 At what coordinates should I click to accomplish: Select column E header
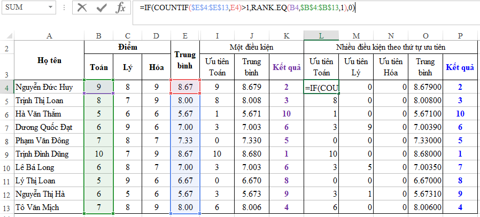pos(185,35)
